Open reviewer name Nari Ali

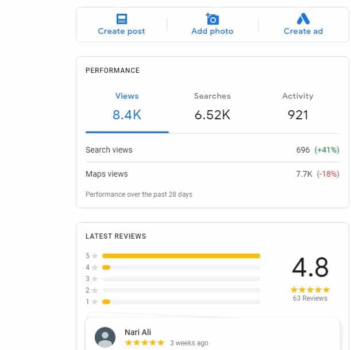(x=138, y=332)
